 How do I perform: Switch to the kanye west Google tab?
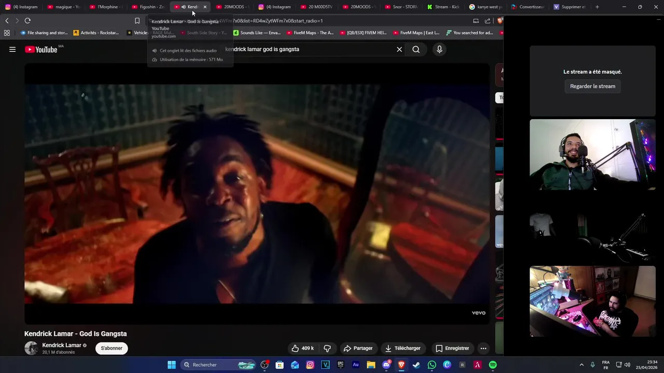(486, 7)
